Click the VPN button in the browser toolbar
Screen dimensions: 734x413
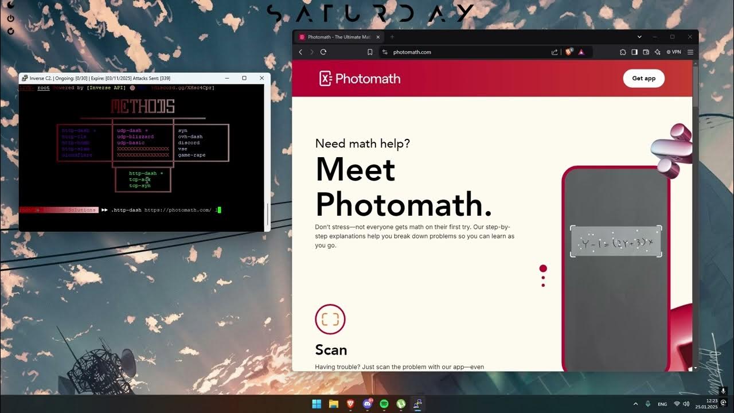pos(674,52)
